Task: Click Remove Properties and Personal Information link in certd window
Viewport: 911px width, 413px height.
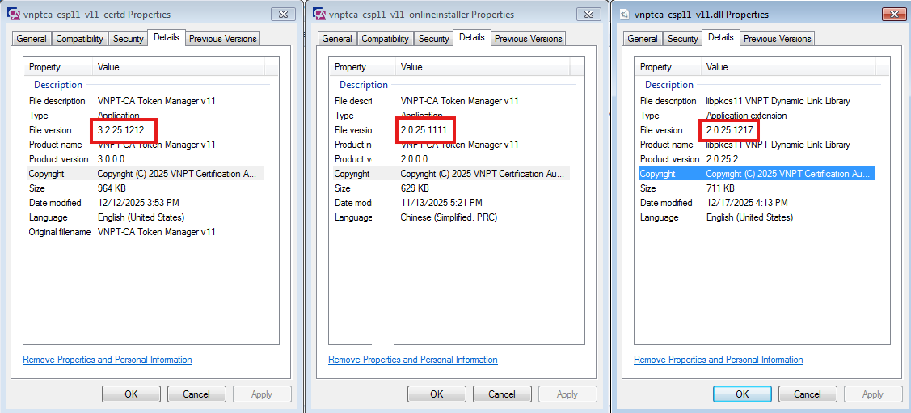Action: click(108, 360)
